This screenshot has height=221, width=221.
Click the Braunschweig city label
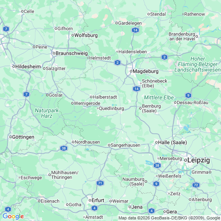point(72,53)
